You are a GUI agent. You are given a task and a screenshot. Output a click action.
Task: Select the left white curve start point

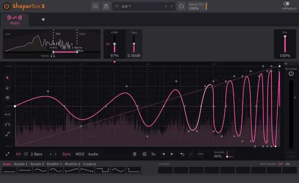coord(15,106)
